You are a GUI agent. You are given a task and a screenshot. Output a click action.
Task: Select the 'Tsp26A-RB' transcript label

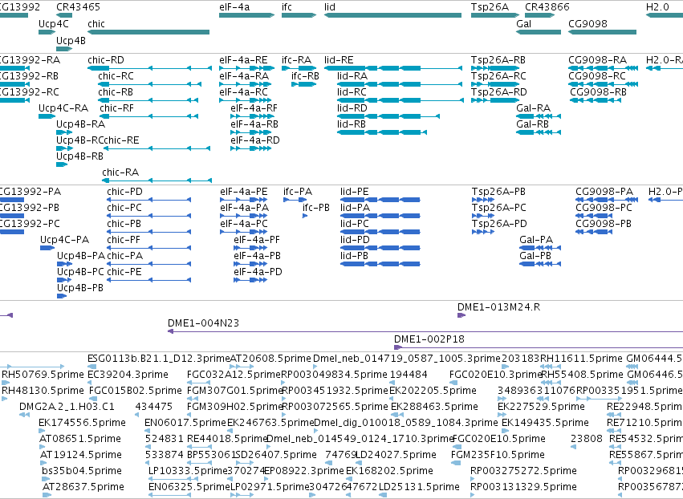498,59
